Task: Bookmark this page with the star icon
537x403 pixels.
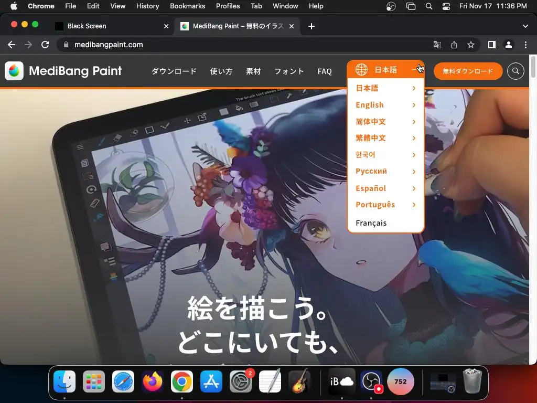Action: 471,45
